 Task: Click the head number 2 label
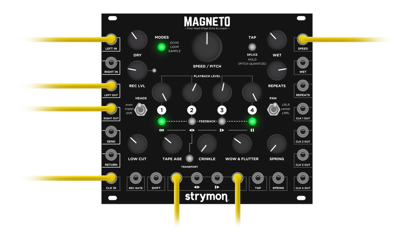pos(192,110)
